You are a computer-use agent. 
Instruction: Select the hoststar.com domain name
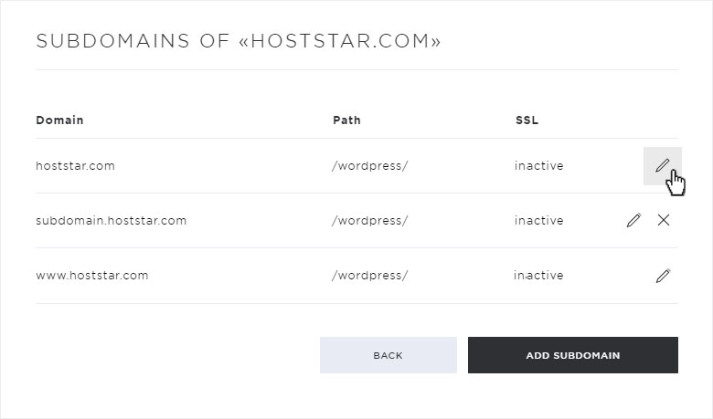point(76,166)
